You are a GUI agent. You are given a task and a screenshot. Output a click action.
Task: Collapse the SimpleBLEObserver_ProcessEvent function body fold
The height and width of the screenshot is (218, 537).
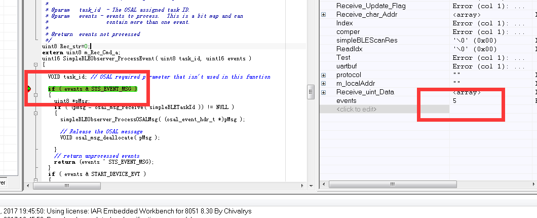35,64
